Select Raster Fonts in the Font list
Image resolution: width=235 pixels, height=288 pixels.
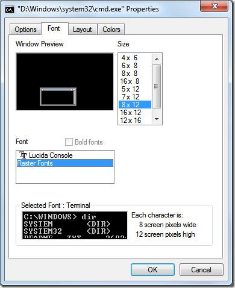(65, 163)
